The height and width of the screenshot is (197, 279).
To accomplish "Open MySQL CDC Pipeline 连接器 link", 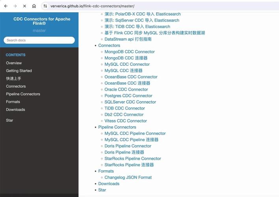I will tap(131, 140).
